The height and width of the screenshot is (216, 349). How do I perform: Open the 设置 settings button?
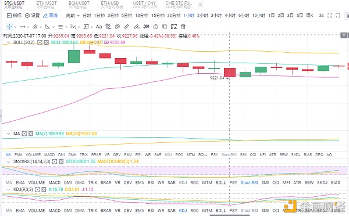(33, 16)
